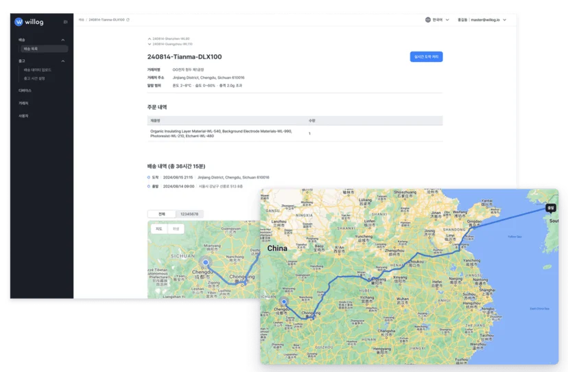Click the 240814-Tianma-DLX100 page heading
The width and height of the screenshot is (568, 372).
tap(185, 57)
